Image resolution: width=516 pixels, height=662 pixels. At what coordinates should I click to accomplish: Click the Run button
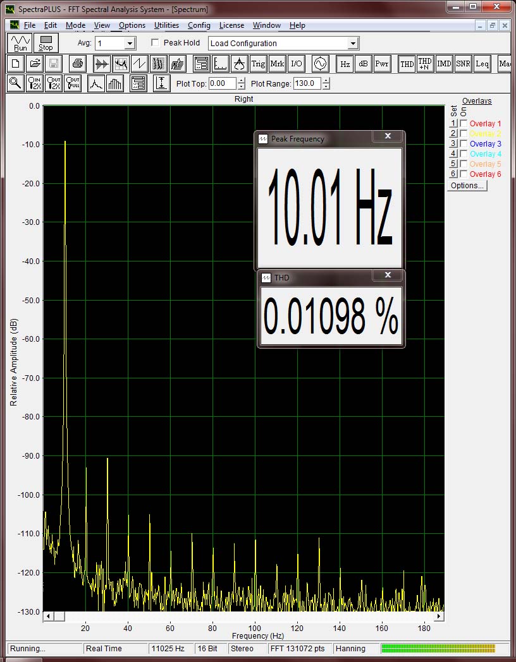[21, 43]
